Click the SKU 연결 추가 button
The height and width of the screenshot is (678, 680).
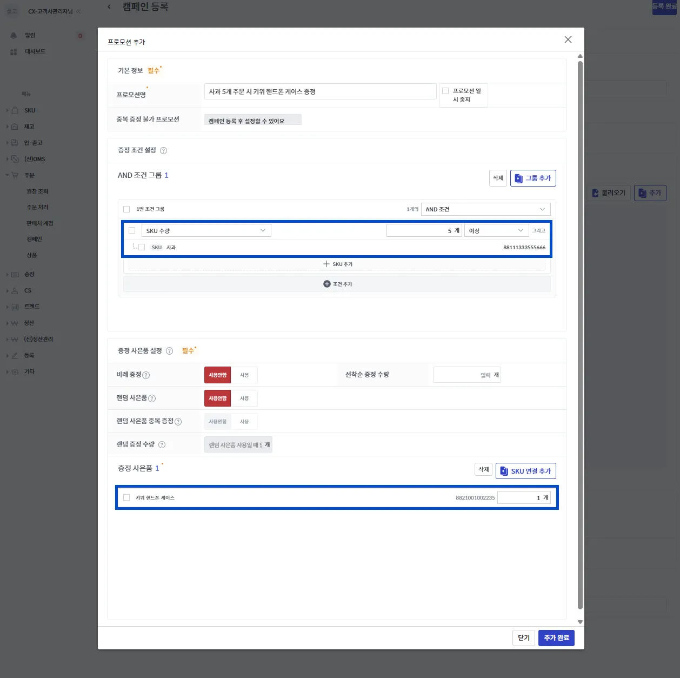tap(525, 471)
